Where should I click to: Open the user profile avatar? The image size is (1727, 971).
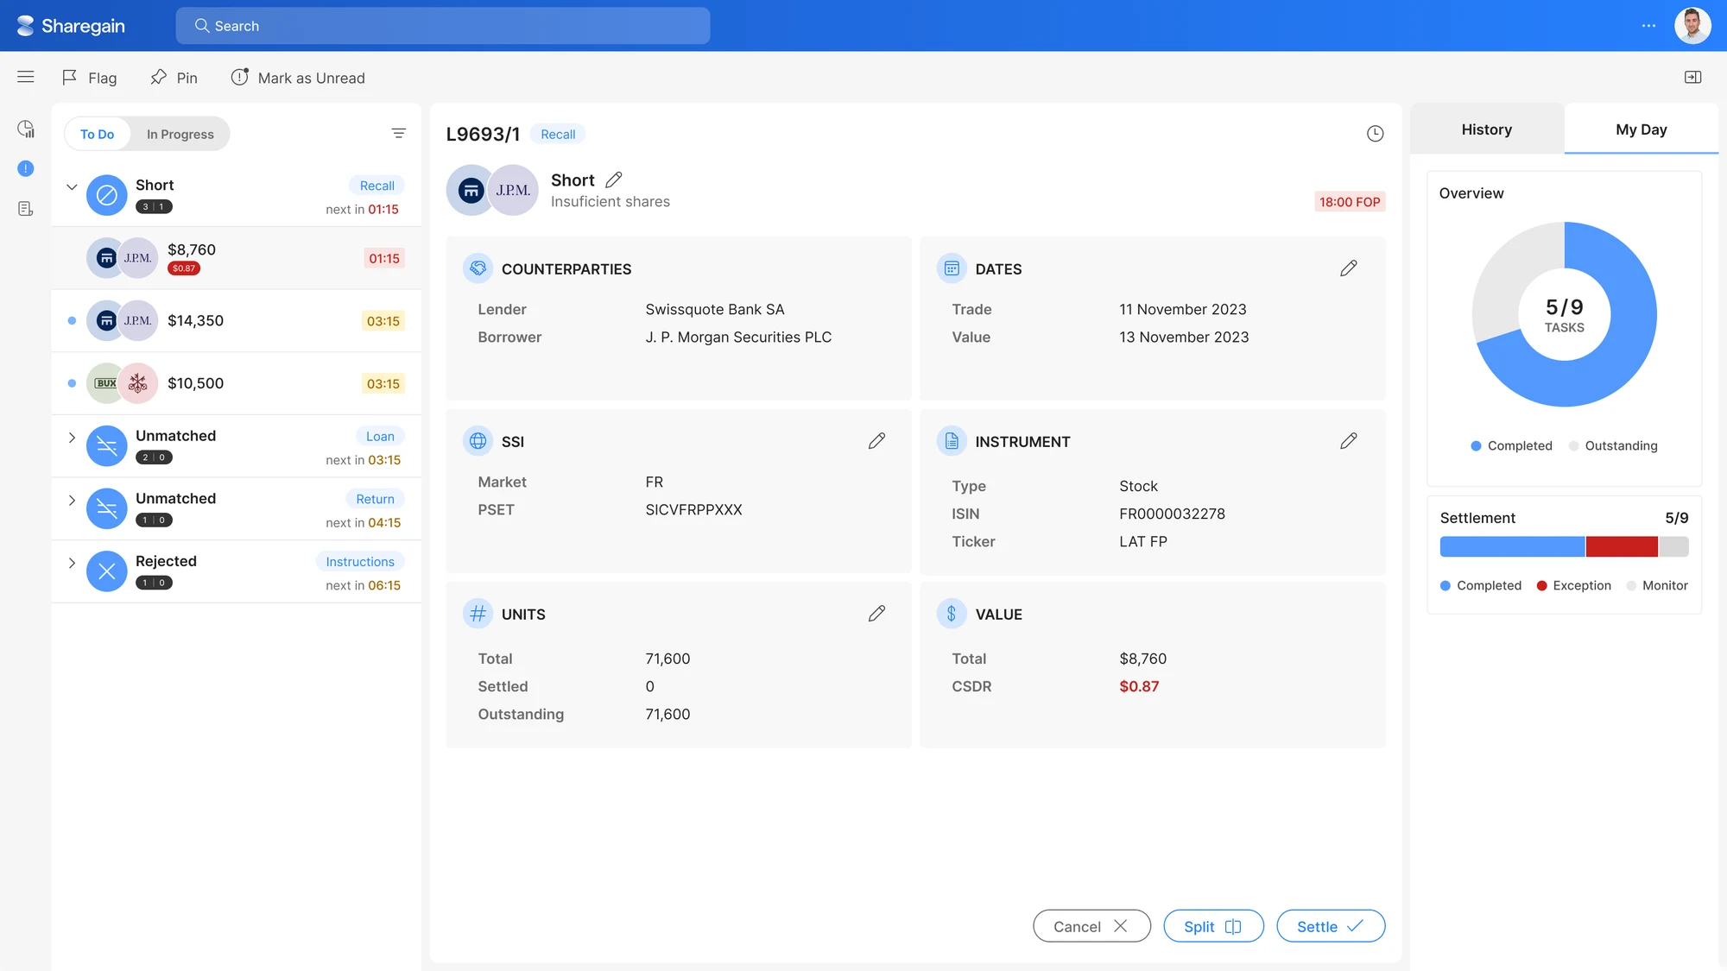[1692, 26]
